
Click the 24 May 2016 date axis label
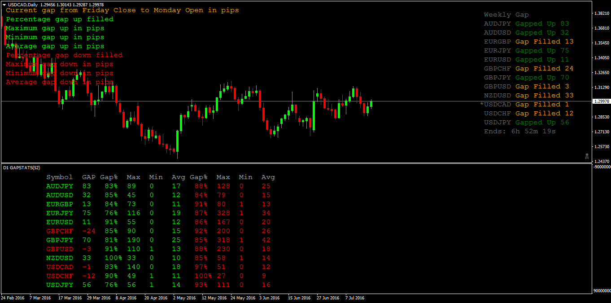point(242,297)
